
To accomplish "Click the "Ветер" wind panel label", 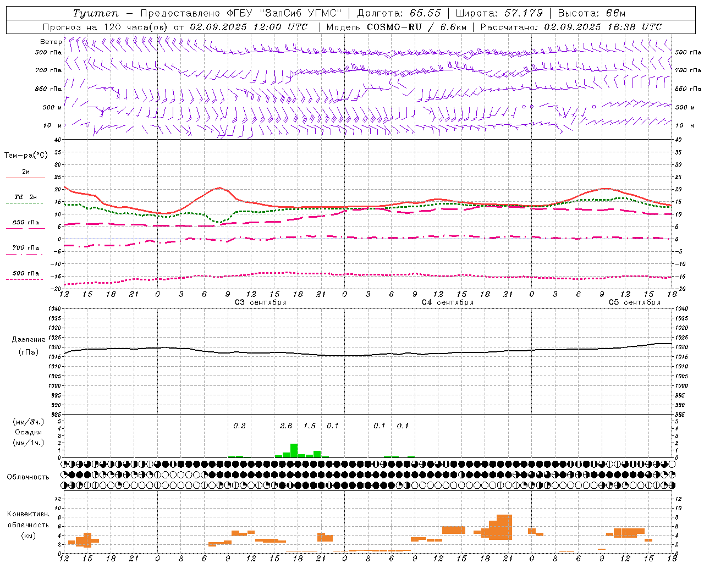I will coord(51,42).
